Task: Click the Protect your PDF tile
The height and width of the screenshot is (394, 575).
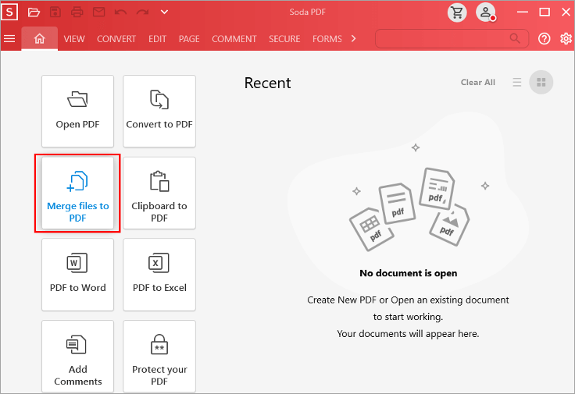Action: 159,357
